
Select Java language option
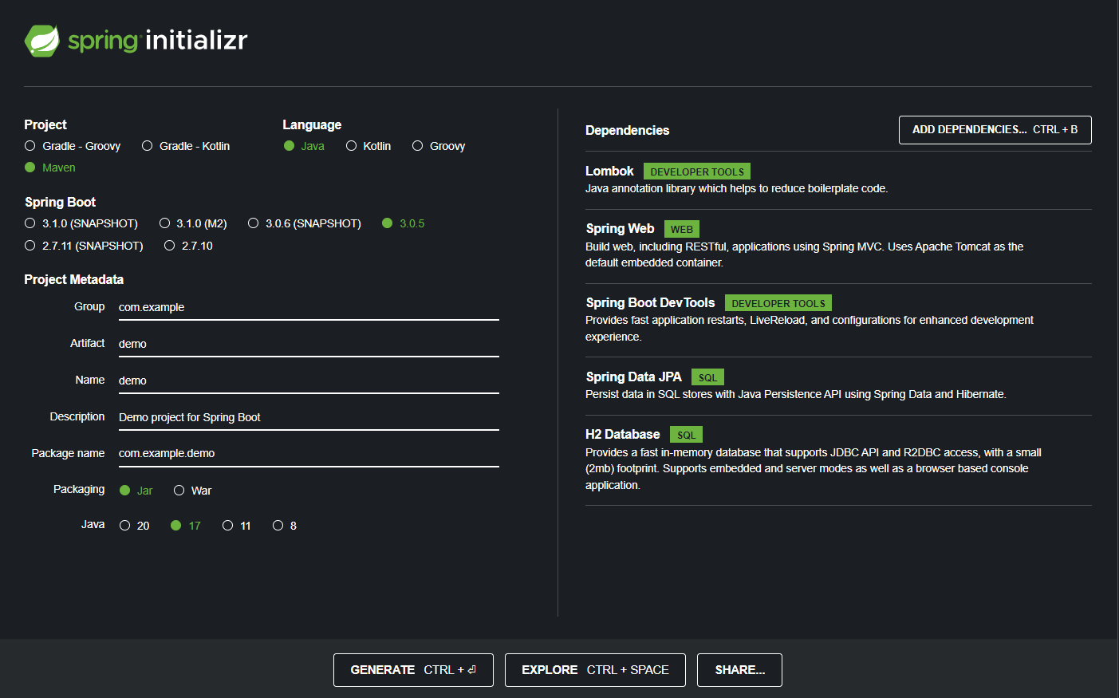click(304, 146)
